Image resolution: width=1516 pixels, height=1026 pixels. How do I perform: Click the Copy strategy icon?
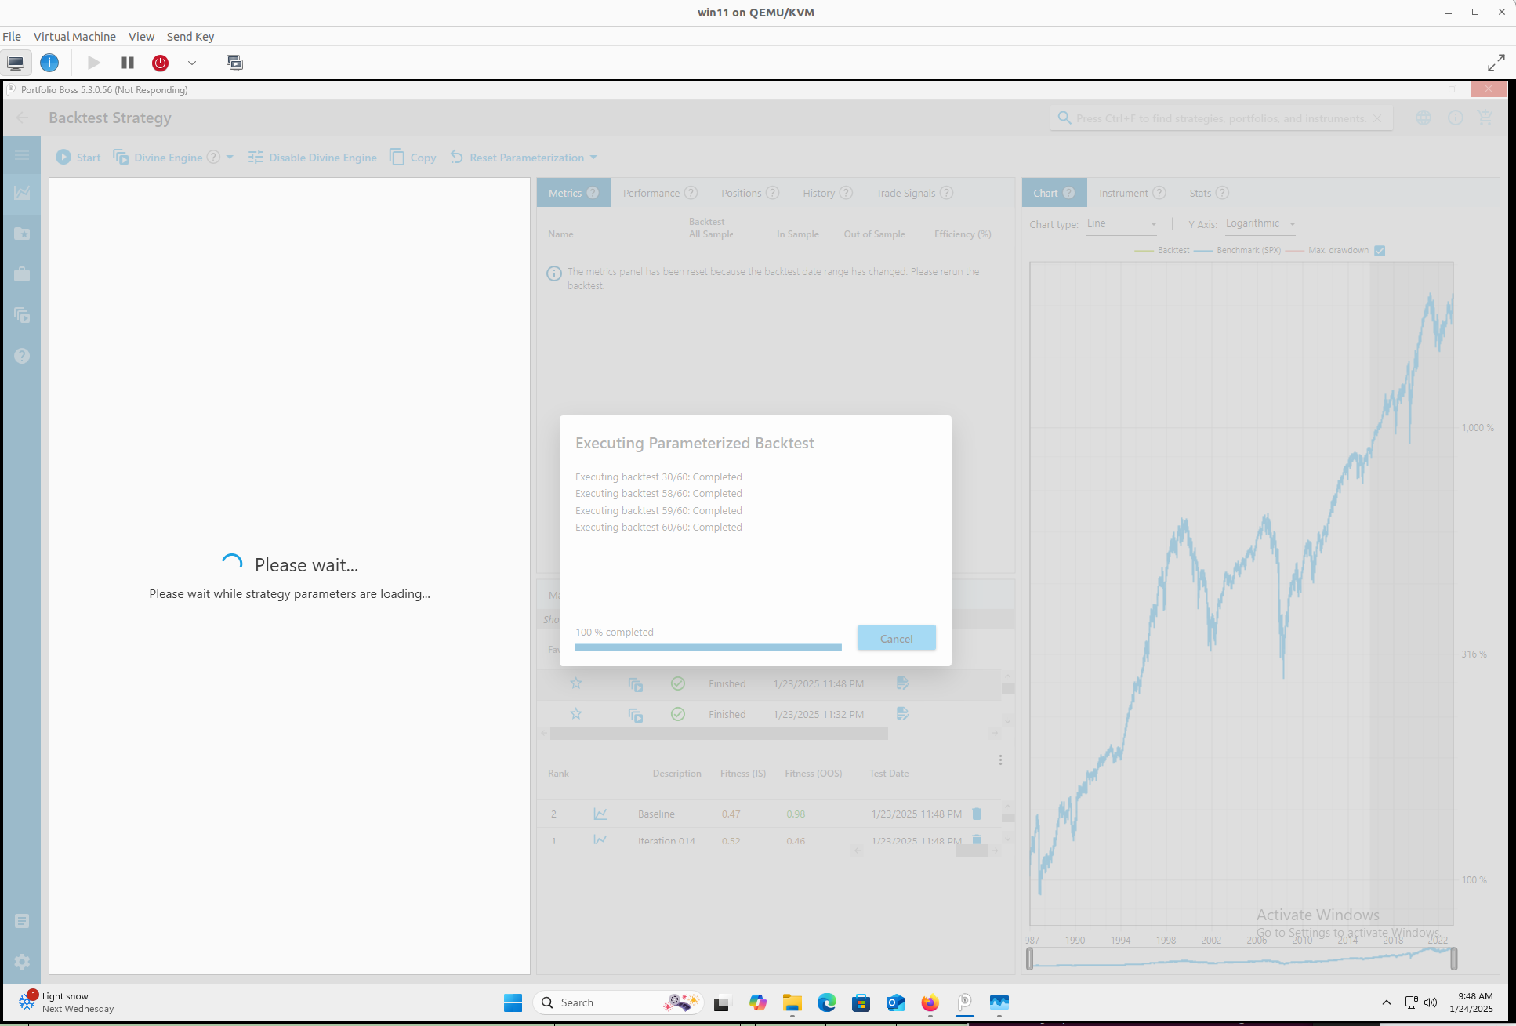397,158
